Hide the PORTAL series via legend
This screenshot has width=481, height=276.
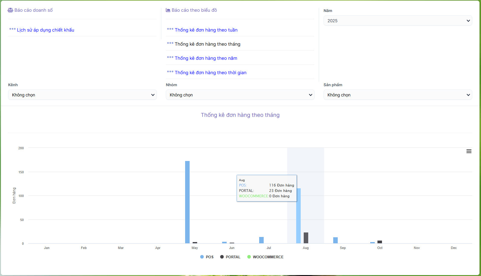click(230, 257)
